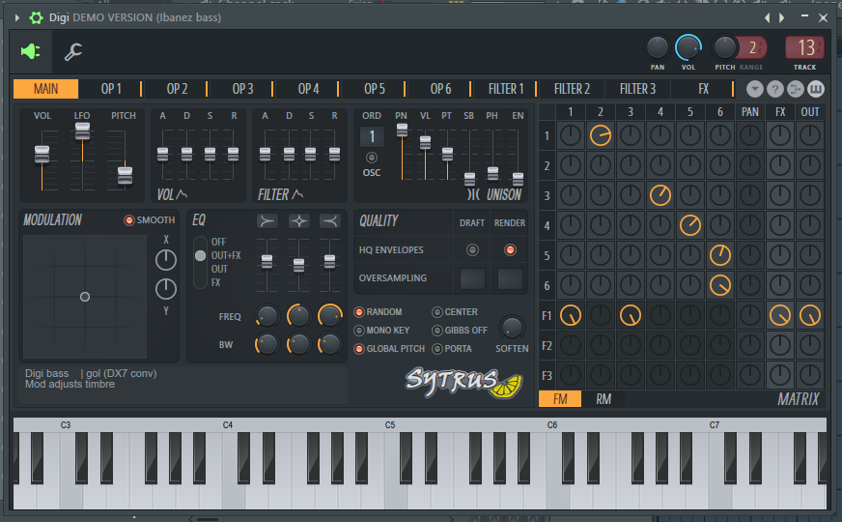Viewport: 842px width, 522px height.
Task: Click matrix knob at row 3 column 4
Action: tap(660, 195)
